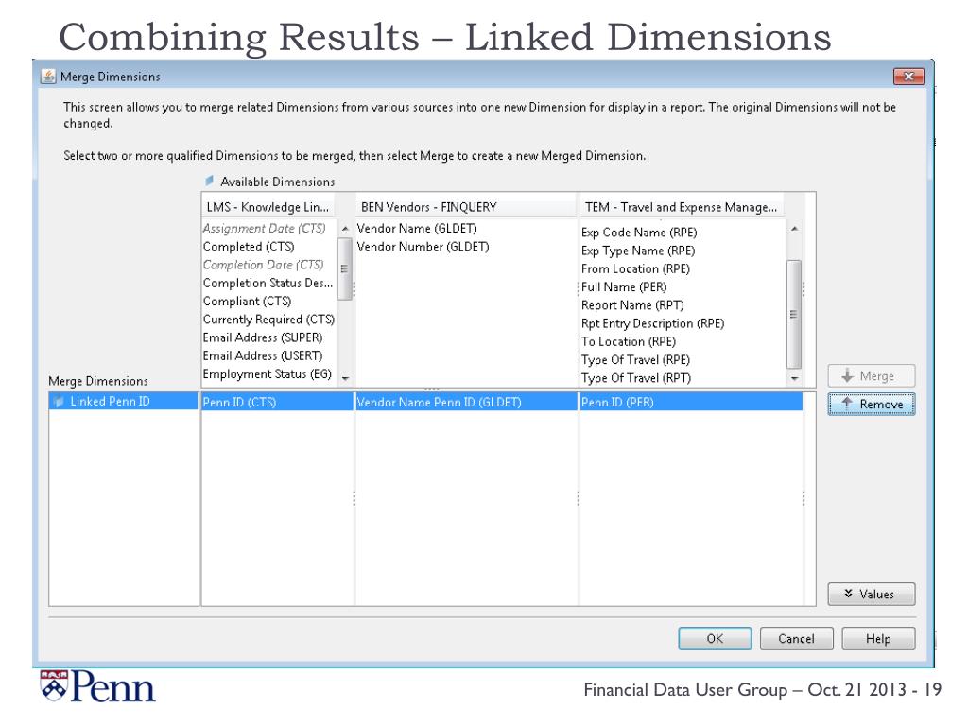Select From Location (RPE)
The width and height of the screenshot is (968, 726).
pyautogui.click(x=635, y=268)
